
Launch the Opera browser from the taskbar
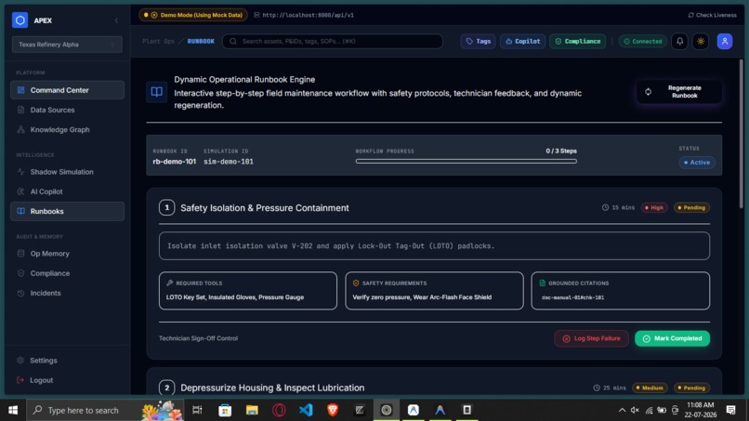[x=279, y=410]
